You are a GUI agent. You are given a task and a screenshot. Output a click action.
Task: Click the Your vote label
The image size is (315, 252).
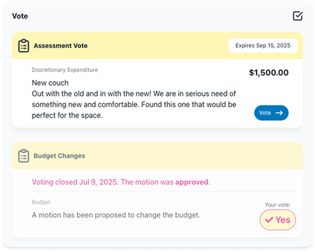click(x=277, y=205)
